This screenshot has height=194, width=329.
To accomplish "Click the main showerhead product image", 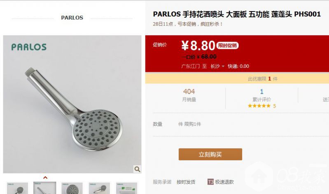I will point(72,104).
